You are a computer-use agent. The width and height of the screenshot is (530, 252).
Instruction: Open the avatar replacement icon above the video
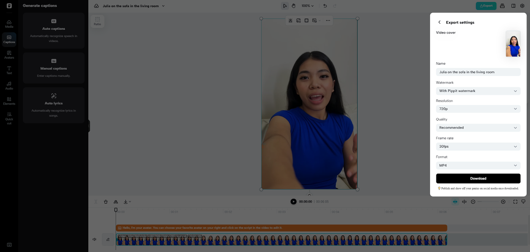[x=290, y=20]
